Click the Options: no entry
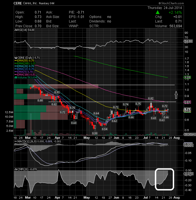Image resolution: width=196 pixels, height=200 pixels. [100, 17]
